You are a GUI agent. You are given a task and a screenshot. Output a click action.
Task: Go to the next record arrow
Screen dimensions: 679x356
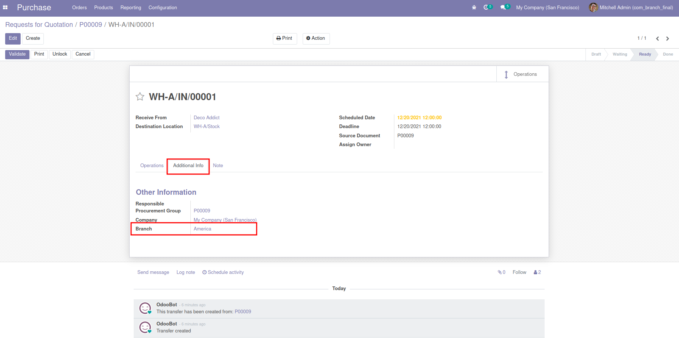pyautogui.click(x=668, y=39)
